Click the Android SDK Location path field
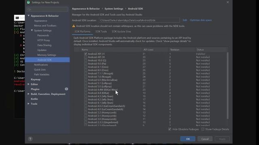The image size is (259, 145). [139, 21]
